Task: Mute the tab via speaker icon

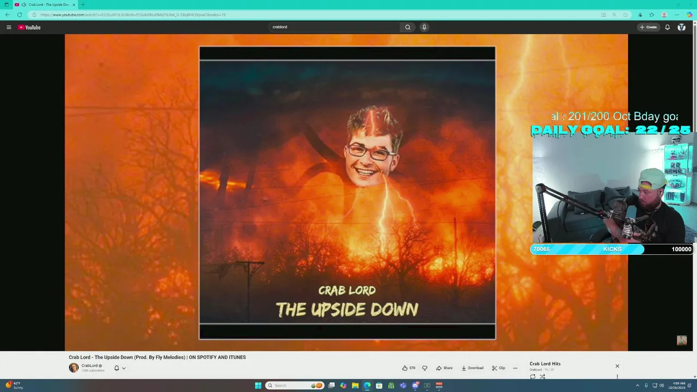Action: (x=23, y=4)
